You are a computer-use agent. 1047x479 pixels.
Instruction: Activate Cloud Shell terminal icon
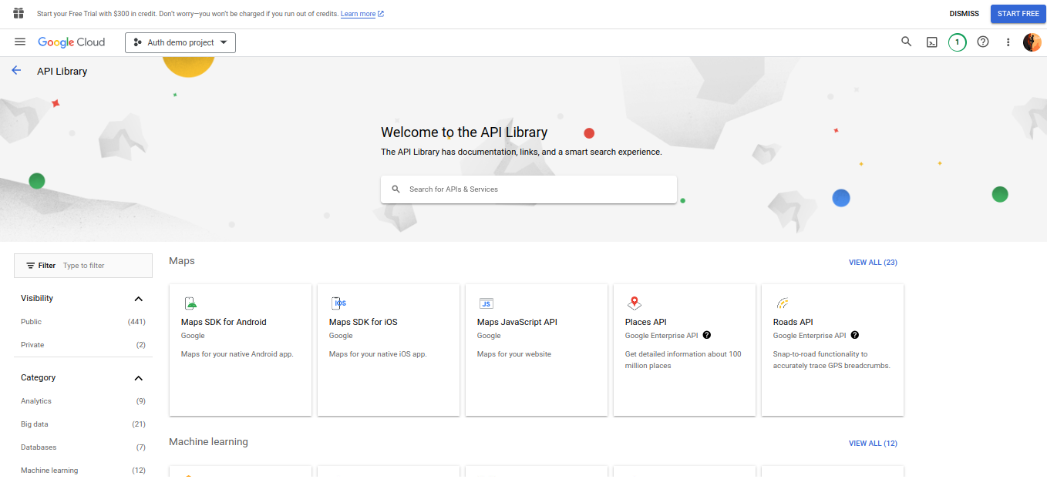(x=931, y=42)
